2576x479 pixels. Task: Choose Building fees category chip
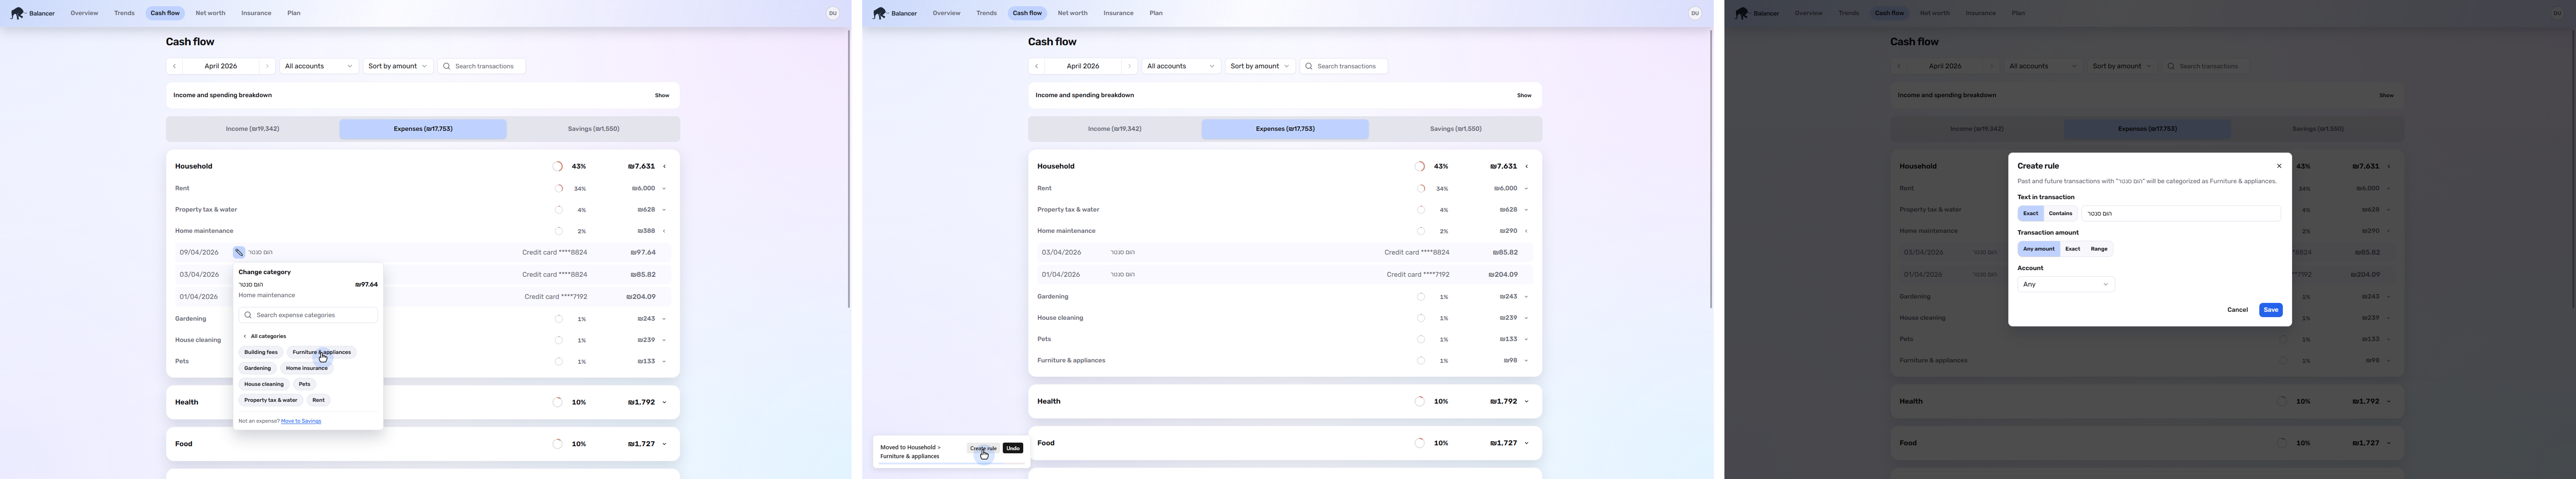pyautogui.click(x=261, y=352)
